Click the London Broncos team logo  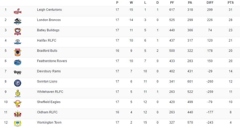(18, 21)
